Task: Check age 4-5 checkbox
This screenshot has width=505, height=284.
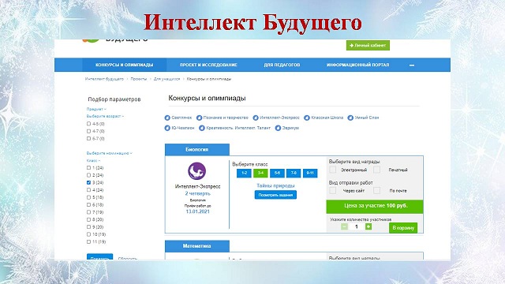Action: [x=88, y=124]
